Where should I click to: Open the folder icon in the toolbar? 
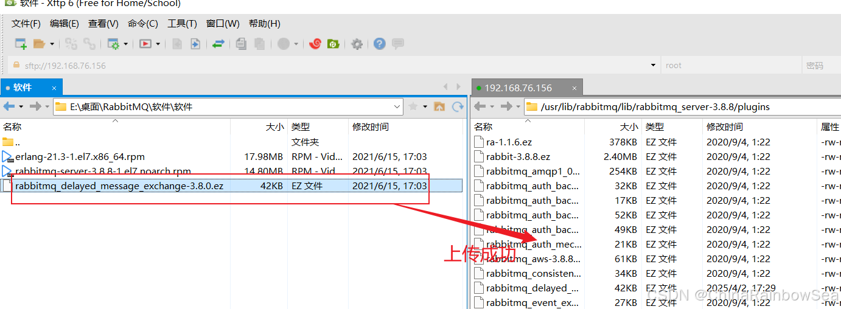tap(40, 44)
